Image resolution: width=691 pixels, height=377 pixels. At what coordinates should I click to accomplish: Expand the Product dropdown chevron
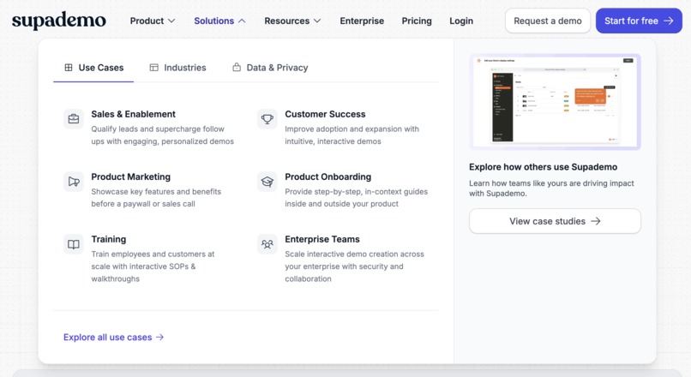(171, 21)
